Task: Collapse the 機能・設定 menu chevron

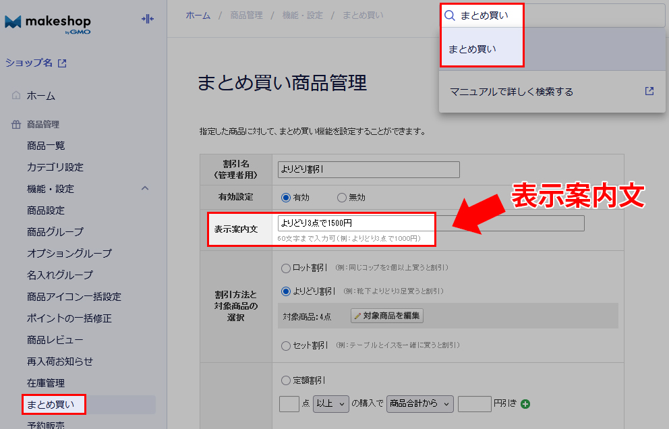Action: click(x=145, y=188)
